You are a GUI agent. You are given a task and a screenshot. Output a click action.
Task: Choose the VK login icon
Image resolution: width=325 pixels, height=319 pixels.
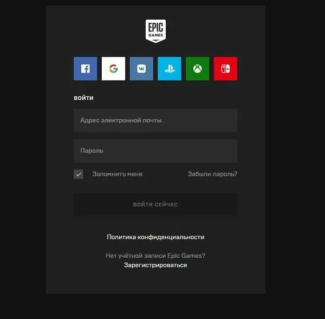point(141,69)
